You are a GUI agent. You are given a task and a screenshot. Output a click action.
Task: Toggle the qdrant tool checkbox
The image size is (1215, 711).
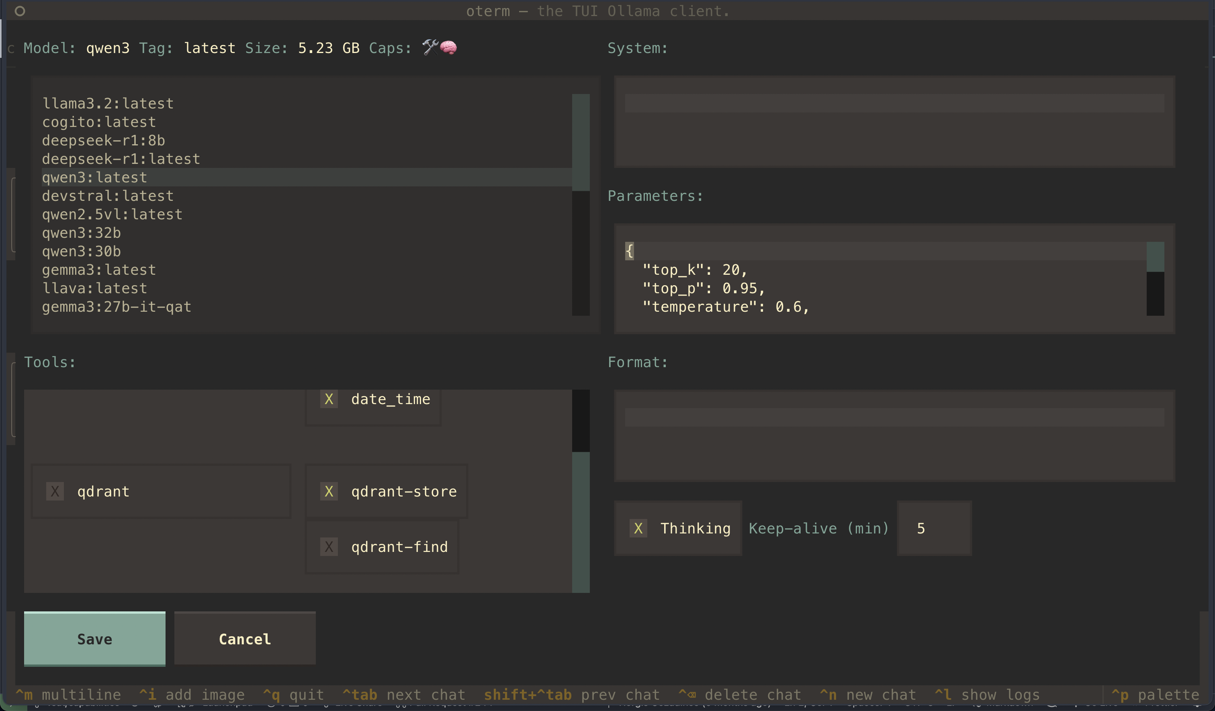[x=55, y=491]
